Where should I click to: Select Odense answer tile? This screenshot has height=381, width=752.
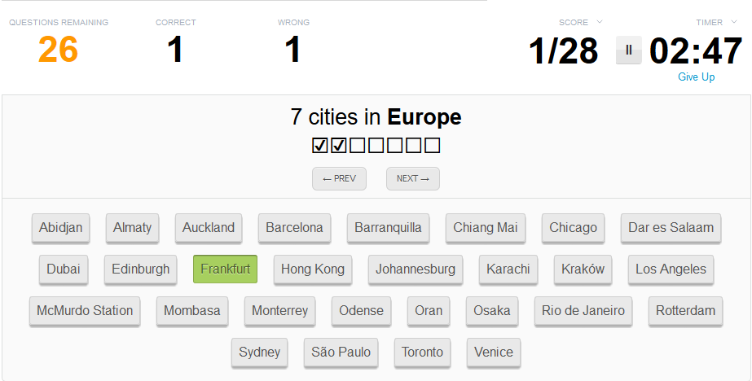361,311
